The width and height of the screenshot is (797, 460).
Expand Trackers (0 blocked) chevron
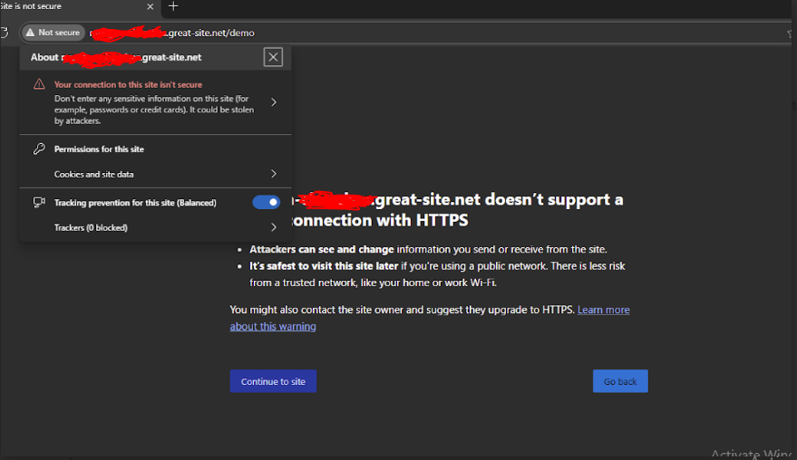[x=274, y=227]
